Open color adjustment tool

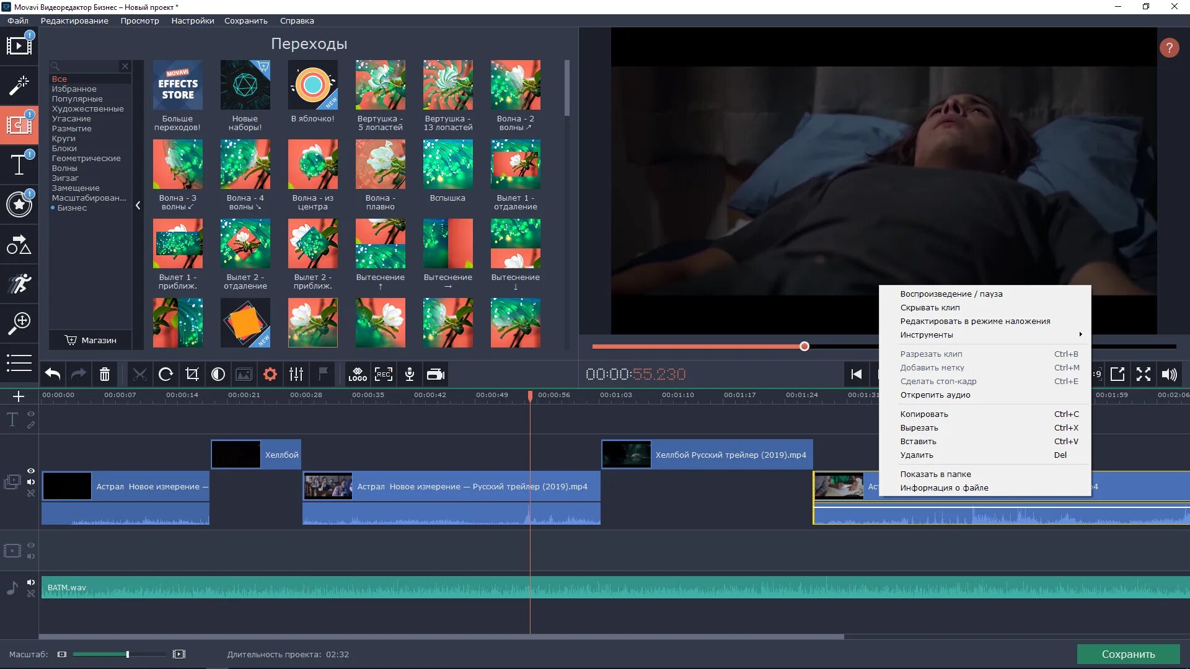(218, 374)
